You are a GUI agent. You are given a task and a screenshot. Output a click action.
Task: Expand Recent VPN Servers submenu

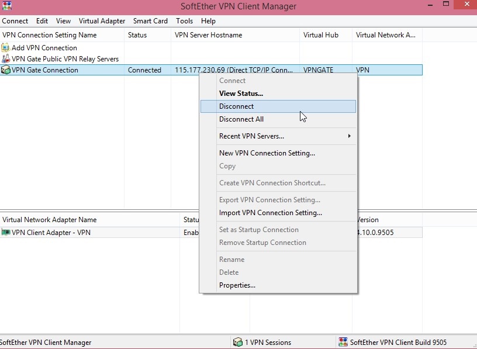(x=278, y=136)
